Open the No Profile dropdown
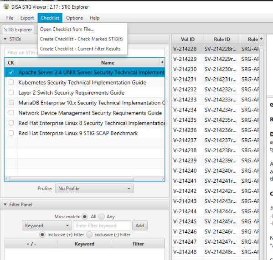The height and width of the screenshot is (260, 273). 94,189
